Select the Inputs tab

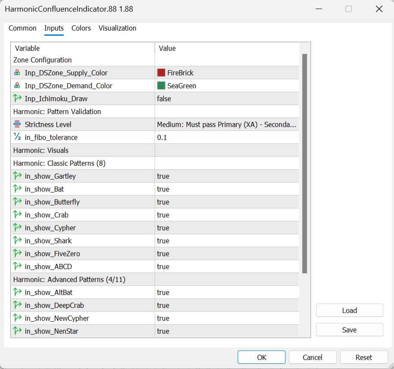[x=54, y=28]
